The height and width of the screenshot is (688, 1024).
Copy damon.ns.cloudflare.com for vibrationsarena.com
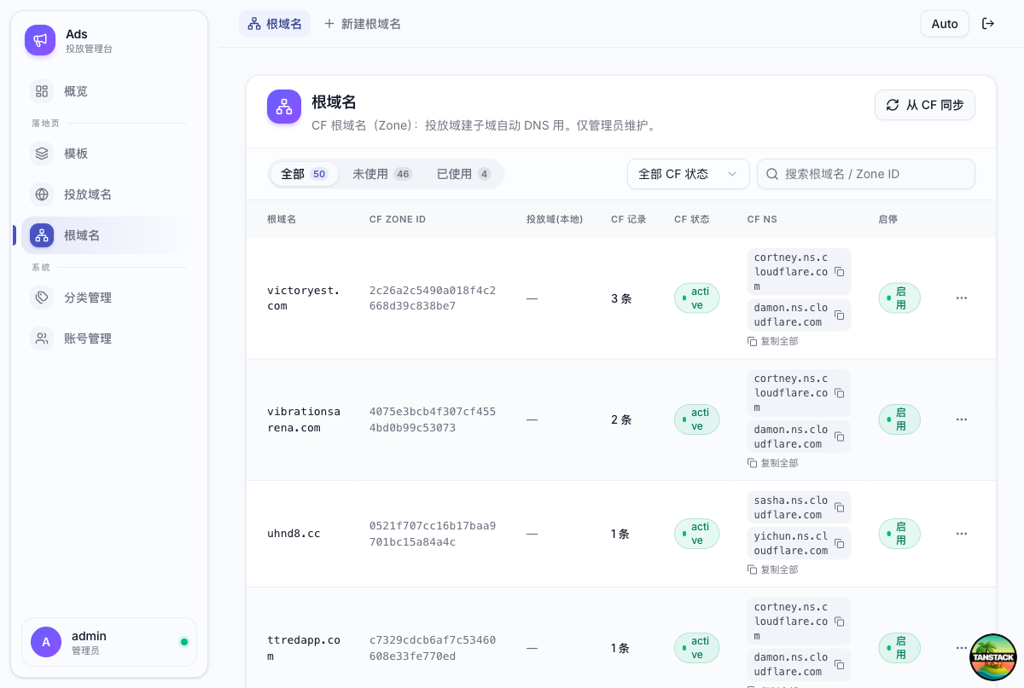tap(839, 437)
